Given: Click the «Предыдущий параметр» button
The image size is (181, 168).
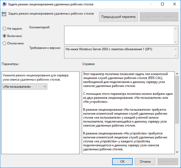Looking at the screenshot, I should click(x=118, y=17).
